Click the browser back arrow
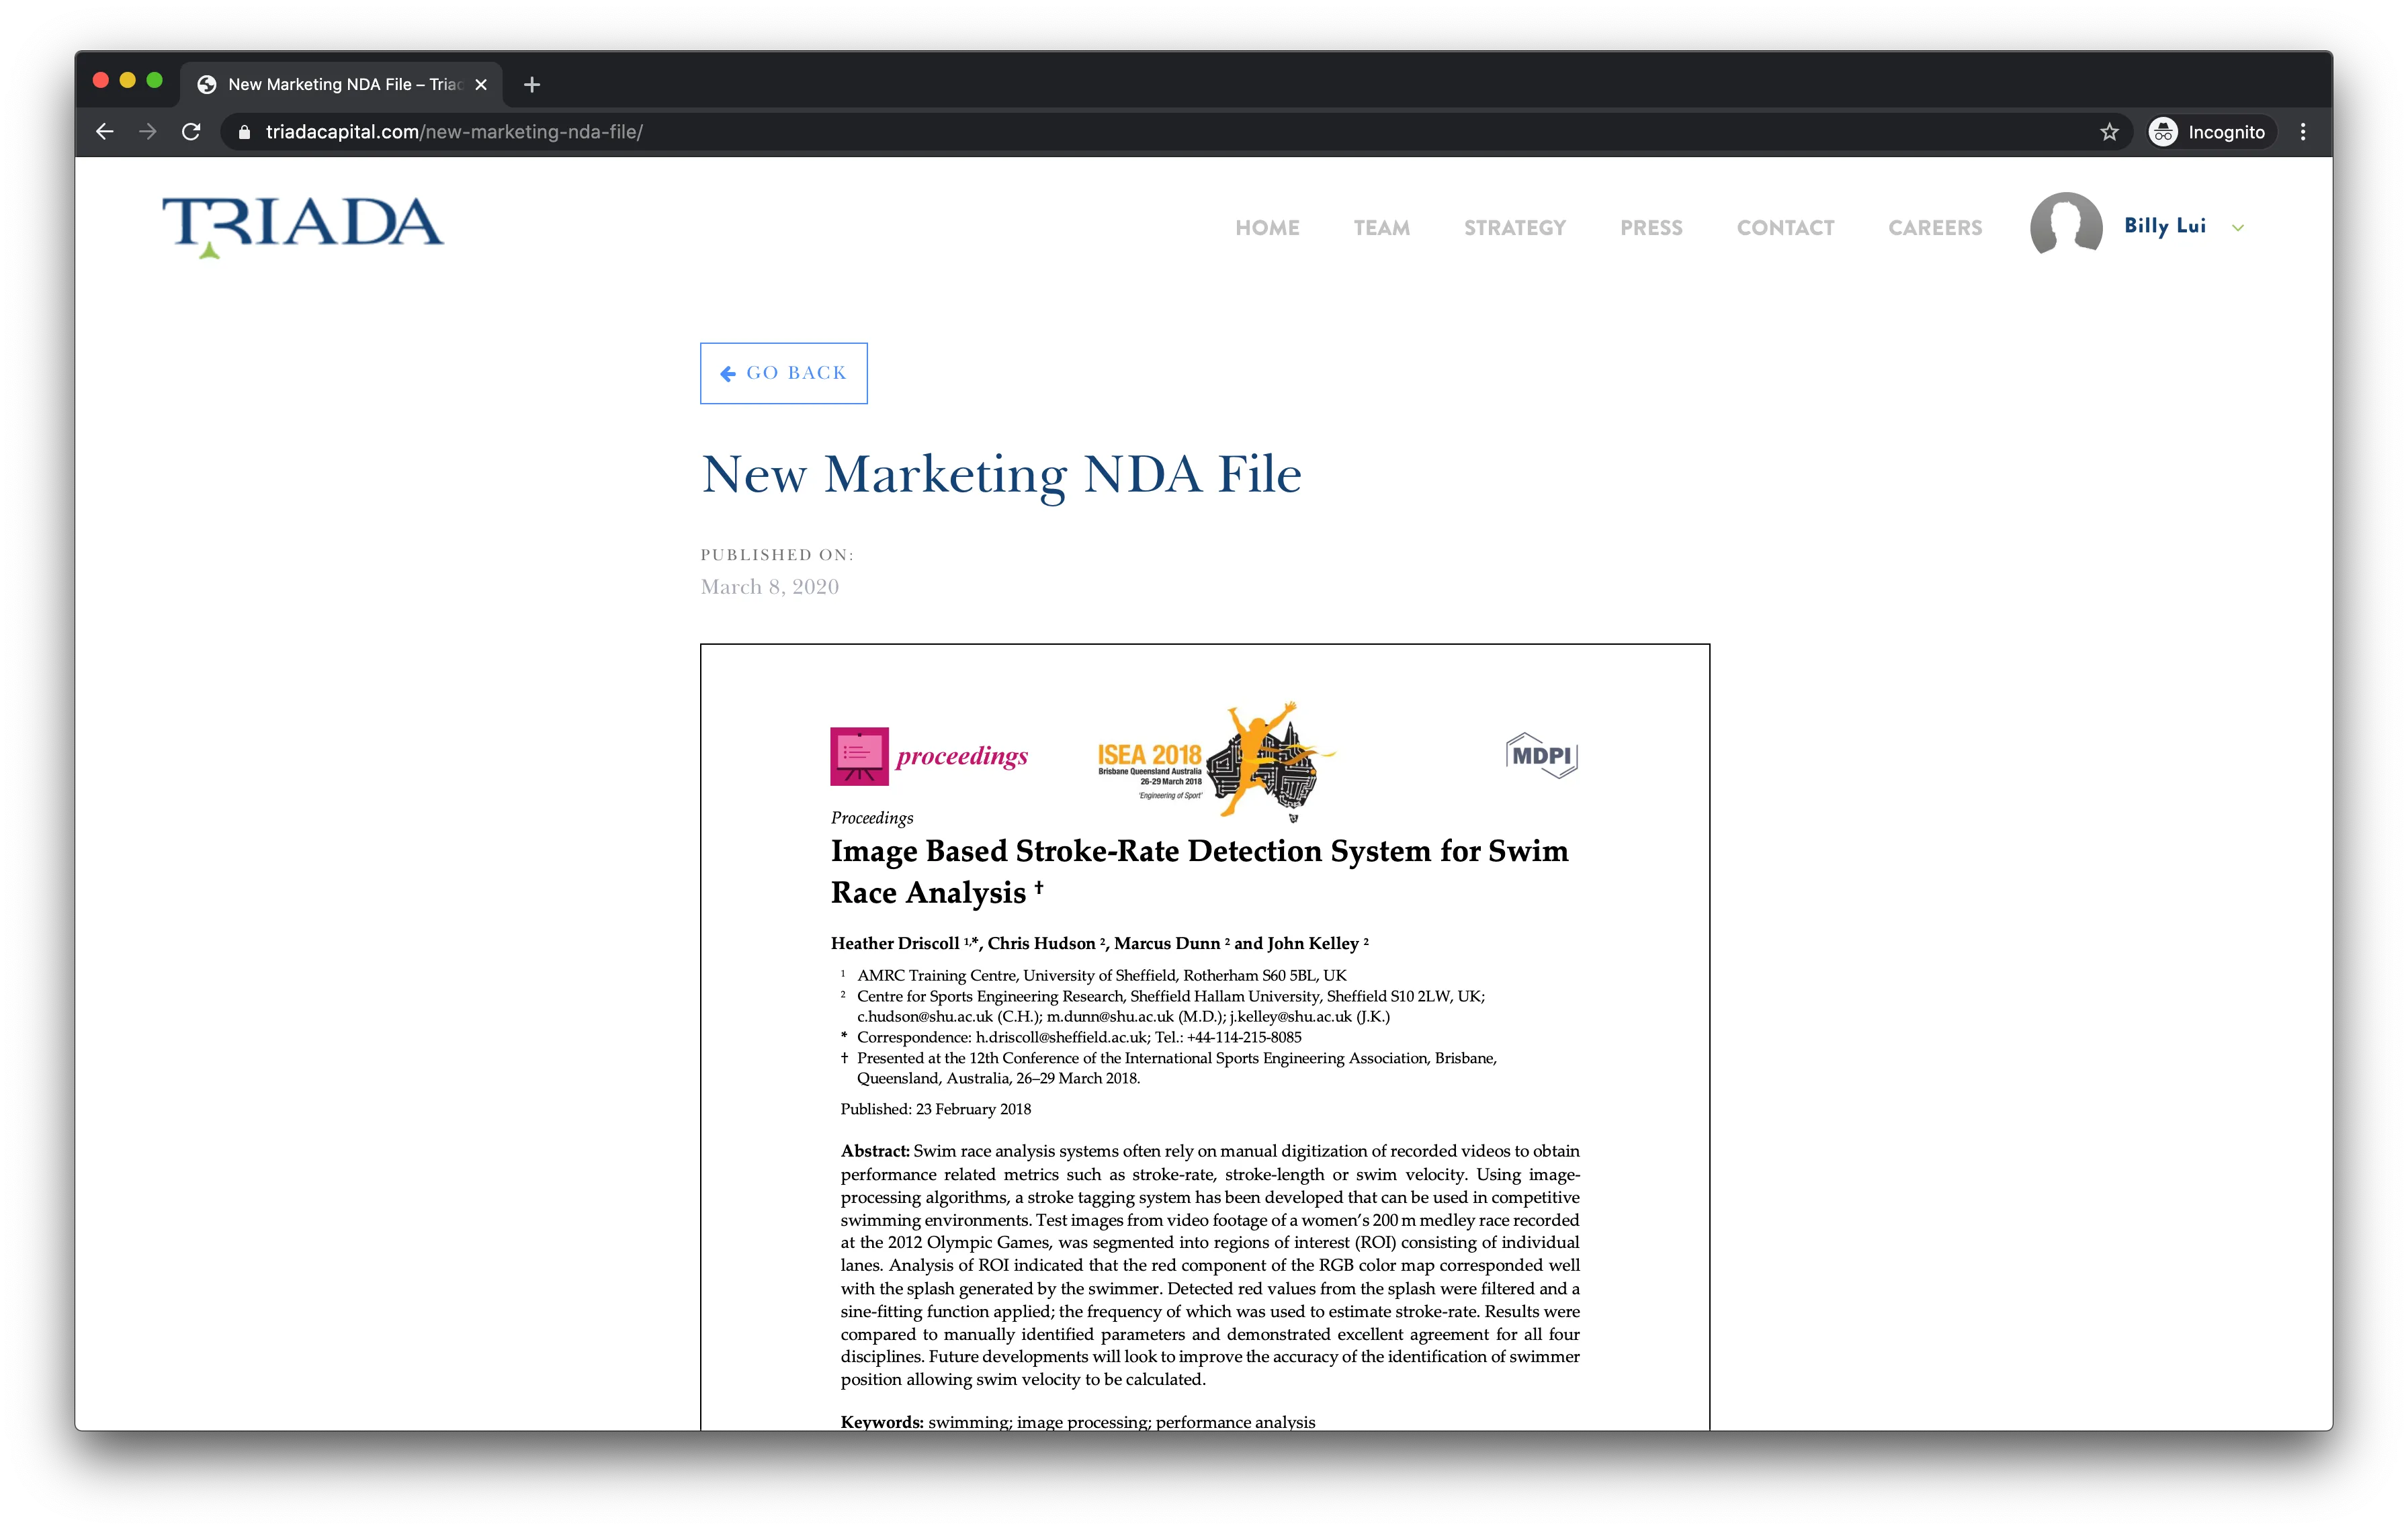Screen dimensions: 2408x1530 pyautogui.click(x=104, y=132)
